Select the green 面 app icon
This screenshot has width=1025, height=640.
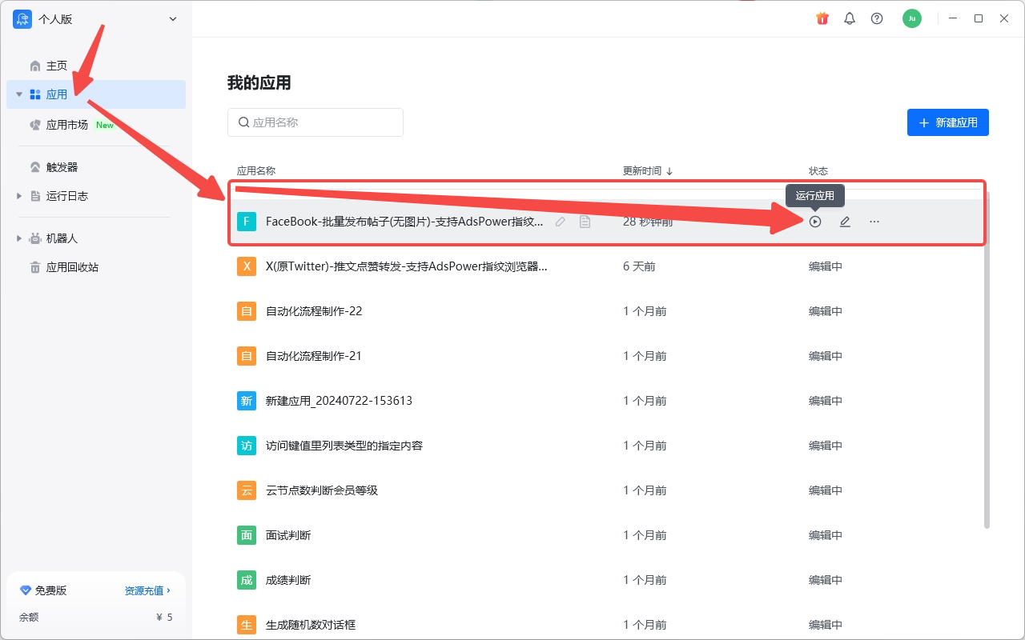point(247,535)
